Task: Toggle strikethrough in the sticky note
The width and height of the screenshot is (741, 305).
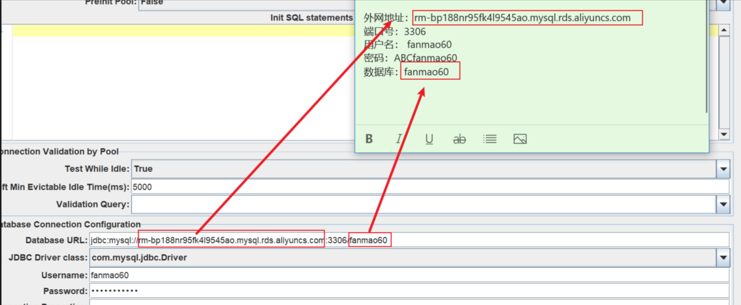Action: (459, 140)
